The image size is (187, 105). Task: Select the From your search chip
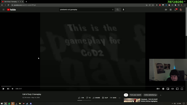pos(135,95)
